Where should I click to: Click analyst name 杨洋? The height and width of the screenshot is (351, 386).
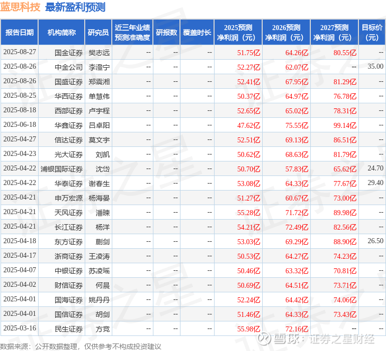(103, 227)
